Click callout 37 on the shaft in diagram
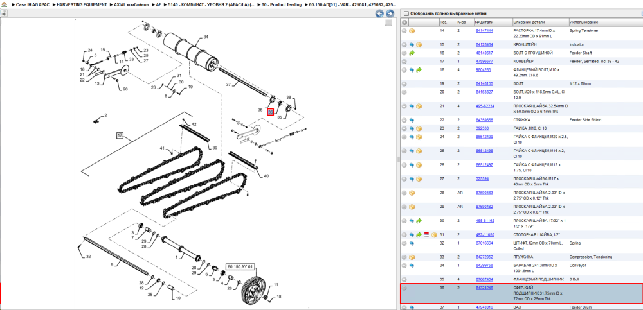 coord(229,85)
